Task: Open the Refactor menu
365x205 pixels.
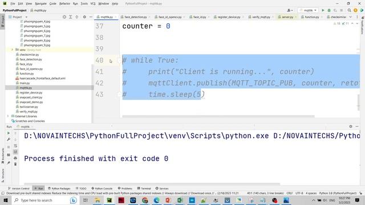Action: (x=64, y=4)
